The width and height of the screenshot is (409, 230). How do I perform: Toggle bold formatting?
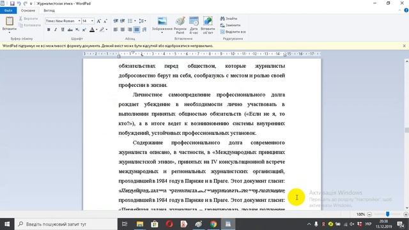(49, 30)
